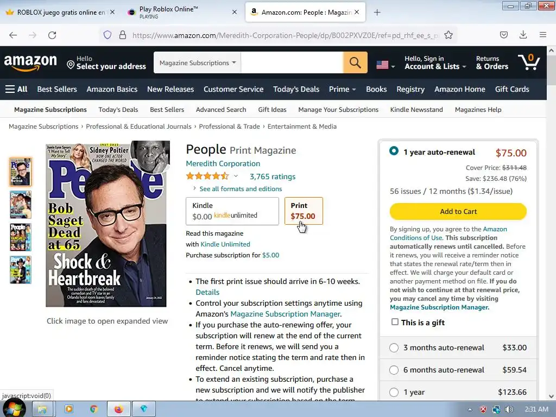Open the All hamburger menu

tap(16, 89)
